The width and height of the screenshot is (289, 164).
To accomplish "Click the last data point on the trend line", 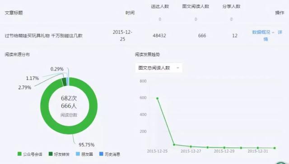I will pyautogui.click(x=275, y=148).
